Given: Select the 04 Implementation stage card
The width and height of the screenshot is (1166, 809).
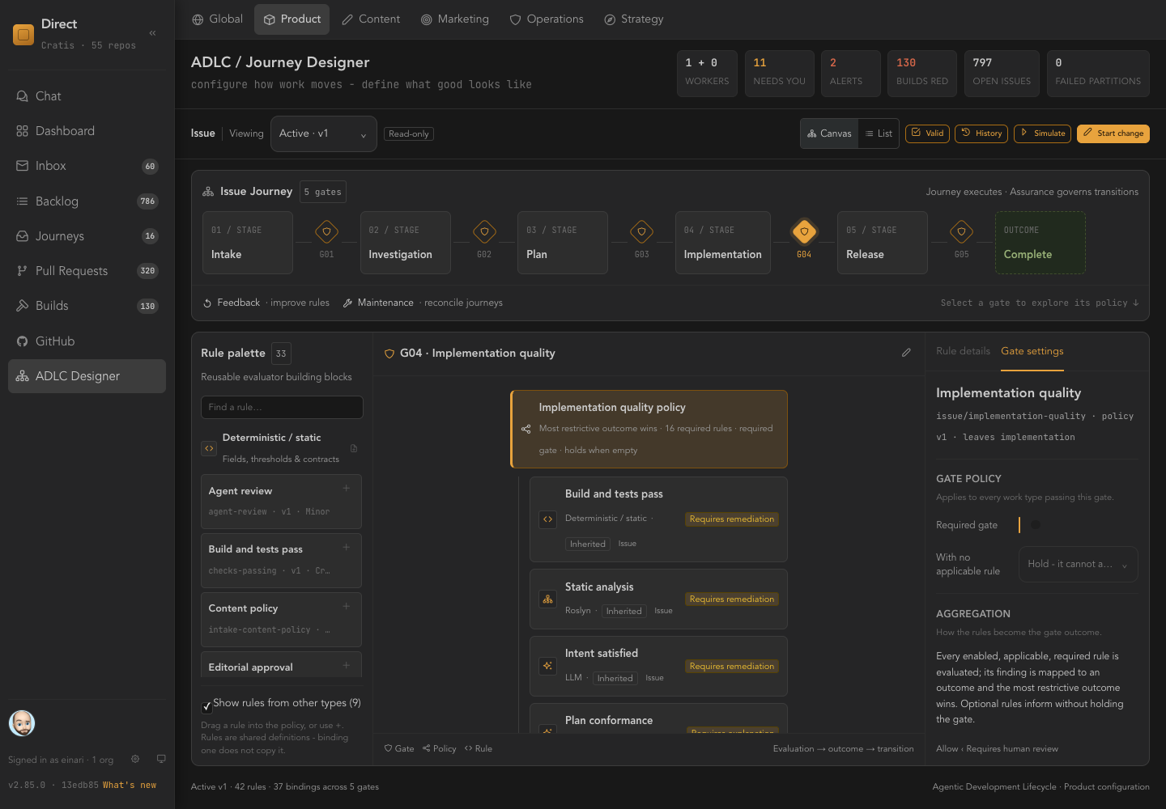Looking at the screenshot, I should tap(722, 243).
